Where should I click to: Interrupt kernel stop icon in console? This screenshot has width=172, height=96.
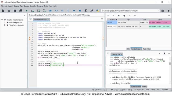coord(160,53)
